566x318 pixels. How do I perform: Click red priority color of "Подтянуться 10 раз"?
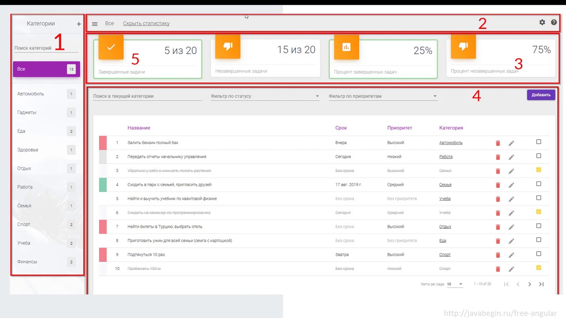click(103, 255)
